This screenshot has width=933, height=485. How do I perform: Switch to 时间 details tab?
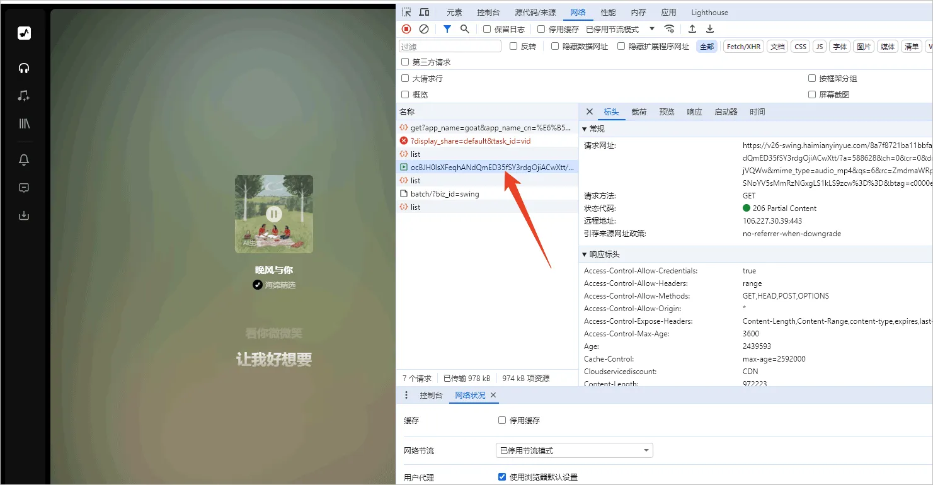(757, 111)
